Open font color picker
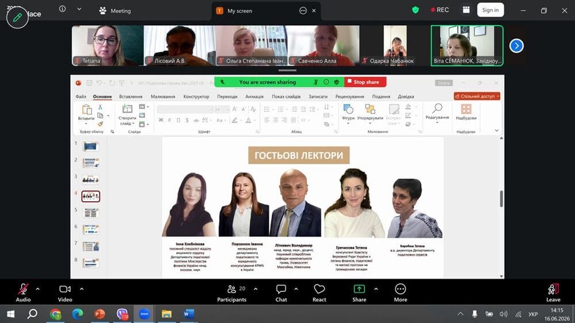This screenshot has height=323, width=575. coord(249,120)
